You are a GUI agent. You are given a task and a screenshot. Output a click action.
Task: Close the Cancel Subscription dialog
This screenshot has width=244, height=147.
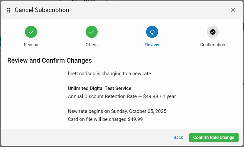coord(233,10)
